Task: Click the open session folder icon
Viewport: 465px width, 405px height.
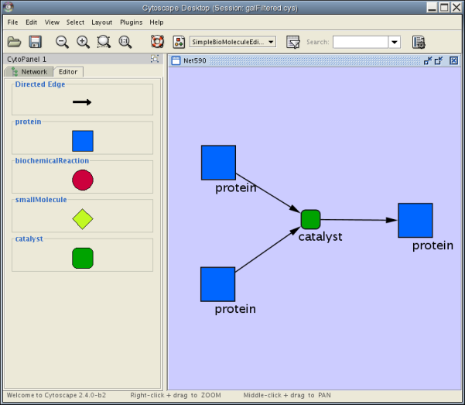Action: (15, 42)
